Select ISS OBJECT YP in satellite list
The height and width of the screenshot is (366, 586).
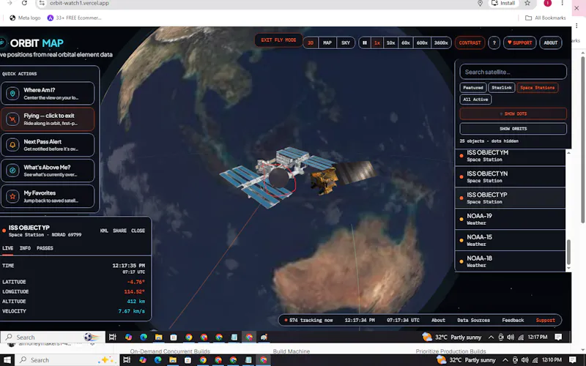510,198
